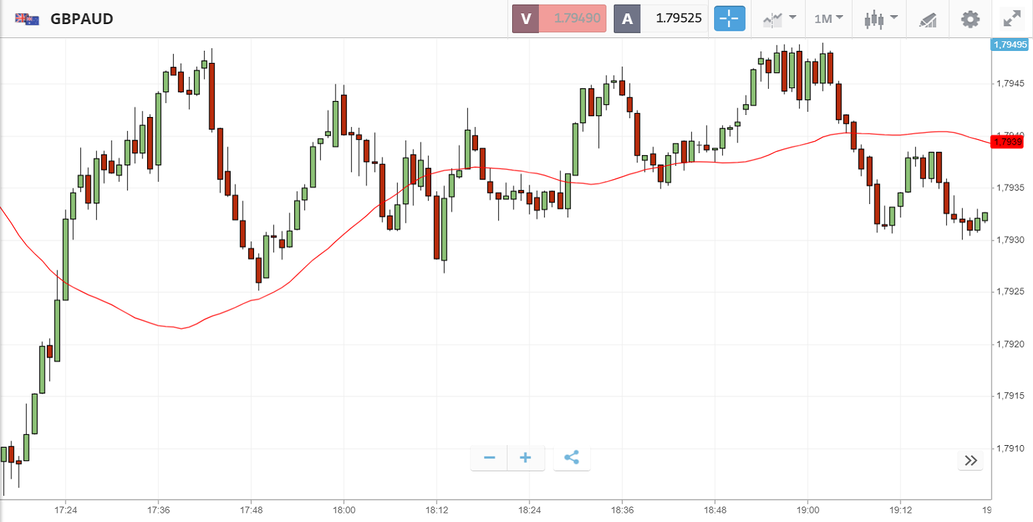Zoom out chart with minus button

(489, 458)
